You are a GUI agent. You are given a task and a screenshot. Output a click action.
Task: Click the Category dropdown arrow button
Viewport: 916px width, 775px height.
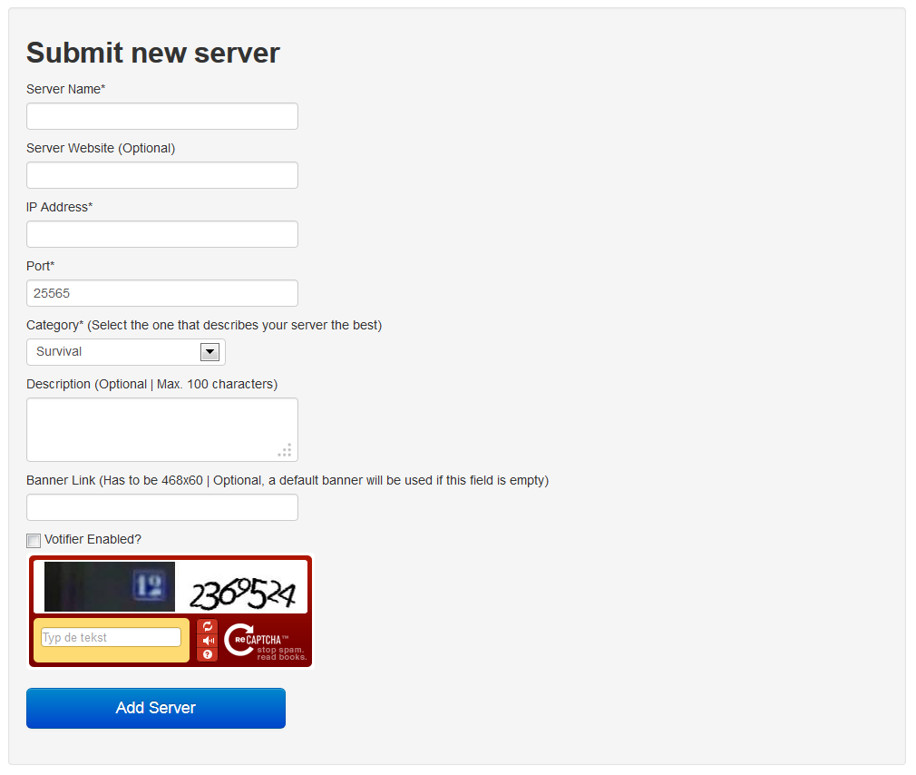[x=210, y=352]
